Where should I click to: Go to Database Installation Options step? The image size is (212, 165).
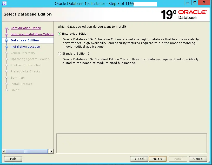[x=32, y=34]
